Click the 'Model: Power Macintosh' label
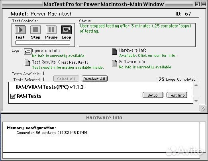 pos(41,14)
